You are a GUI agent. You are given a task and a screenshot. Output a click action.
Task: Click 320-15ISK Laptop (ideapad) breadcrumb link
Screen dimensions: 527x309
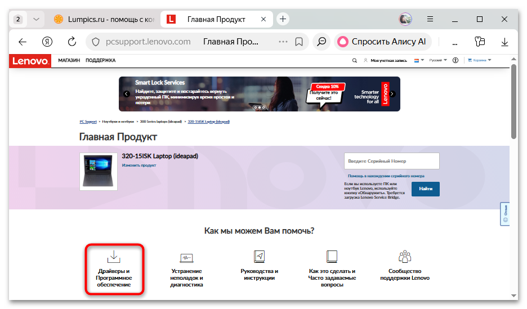[x=208, y=122]
